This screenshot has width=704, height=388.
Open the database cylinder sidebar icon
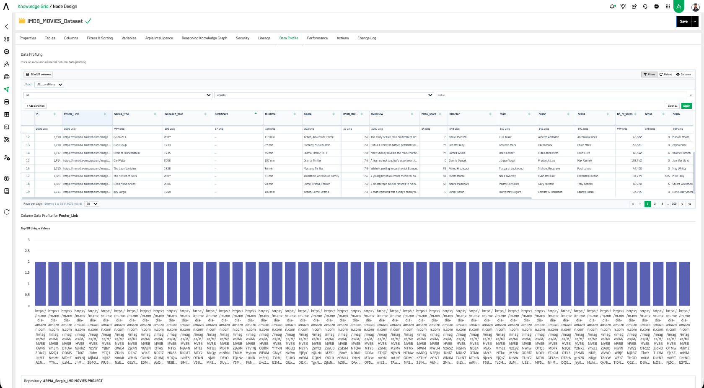pos(6,102)
